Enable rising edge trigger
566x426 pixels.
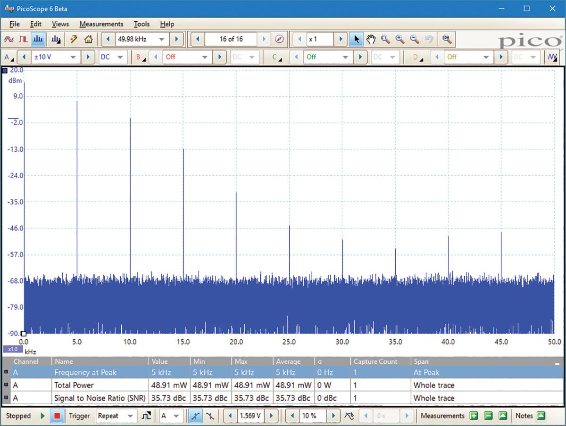coord(195,416)
